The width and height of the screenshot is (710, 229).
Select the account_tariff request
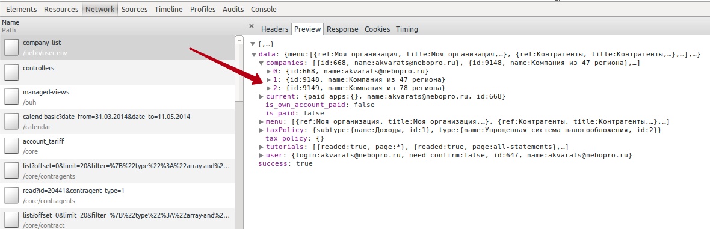tap(117, 145)
